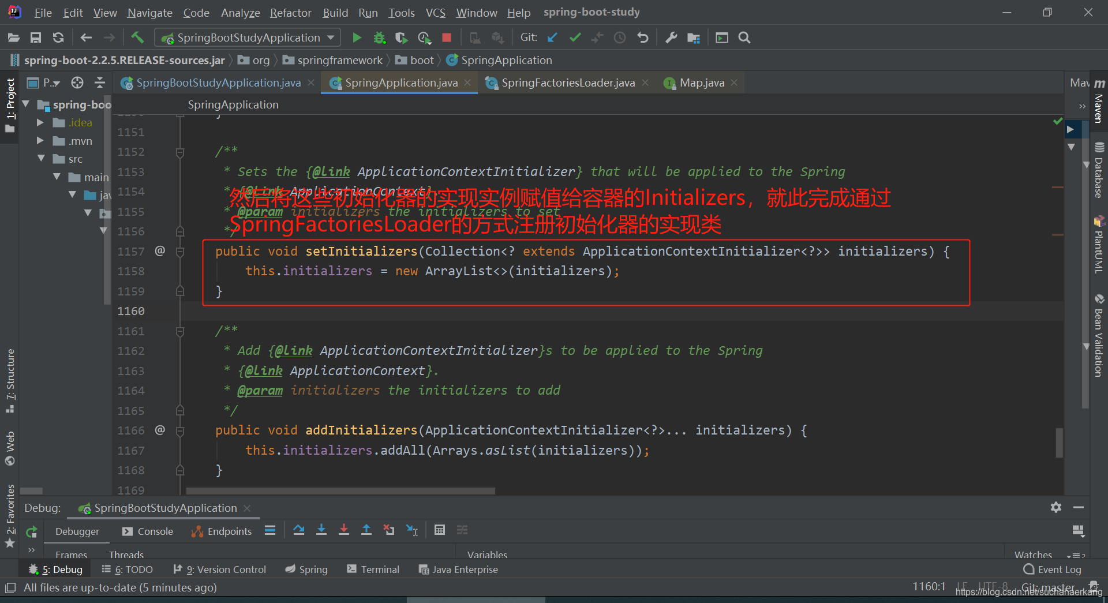Screen dimensions: 1108x603
Task: Run with coverage shield icon
Action: pos(401,38)
